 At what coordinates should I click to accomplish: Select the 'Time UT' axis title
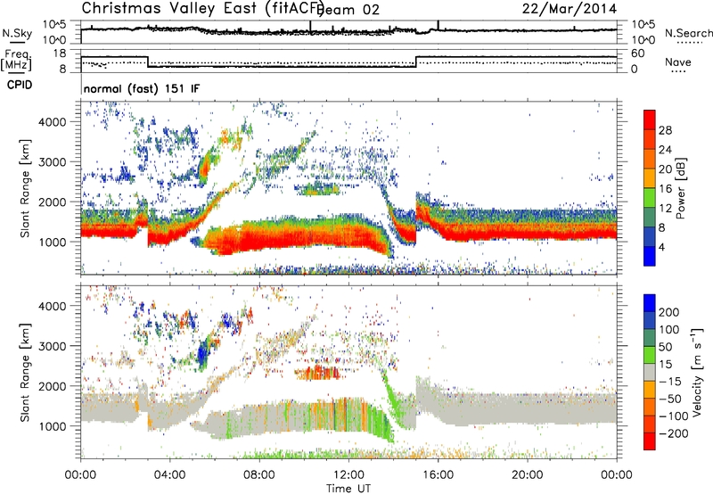click(348, 488)
